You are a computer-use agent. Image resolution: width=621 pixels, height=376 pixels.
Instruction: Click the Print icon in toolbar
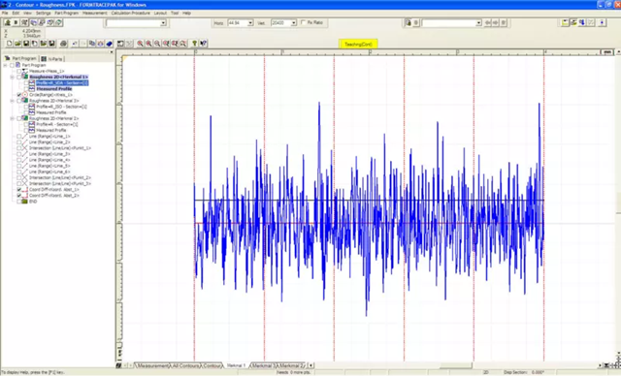(x=63, y=44)
